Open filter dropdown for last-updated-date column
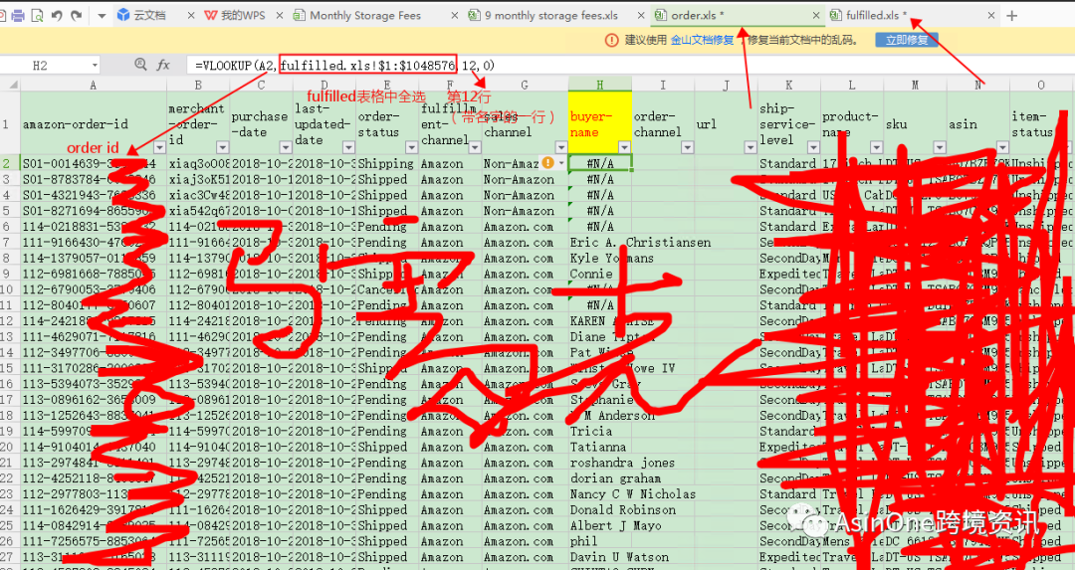Viewport: 1075px width, 570px height. click(348, 147)
